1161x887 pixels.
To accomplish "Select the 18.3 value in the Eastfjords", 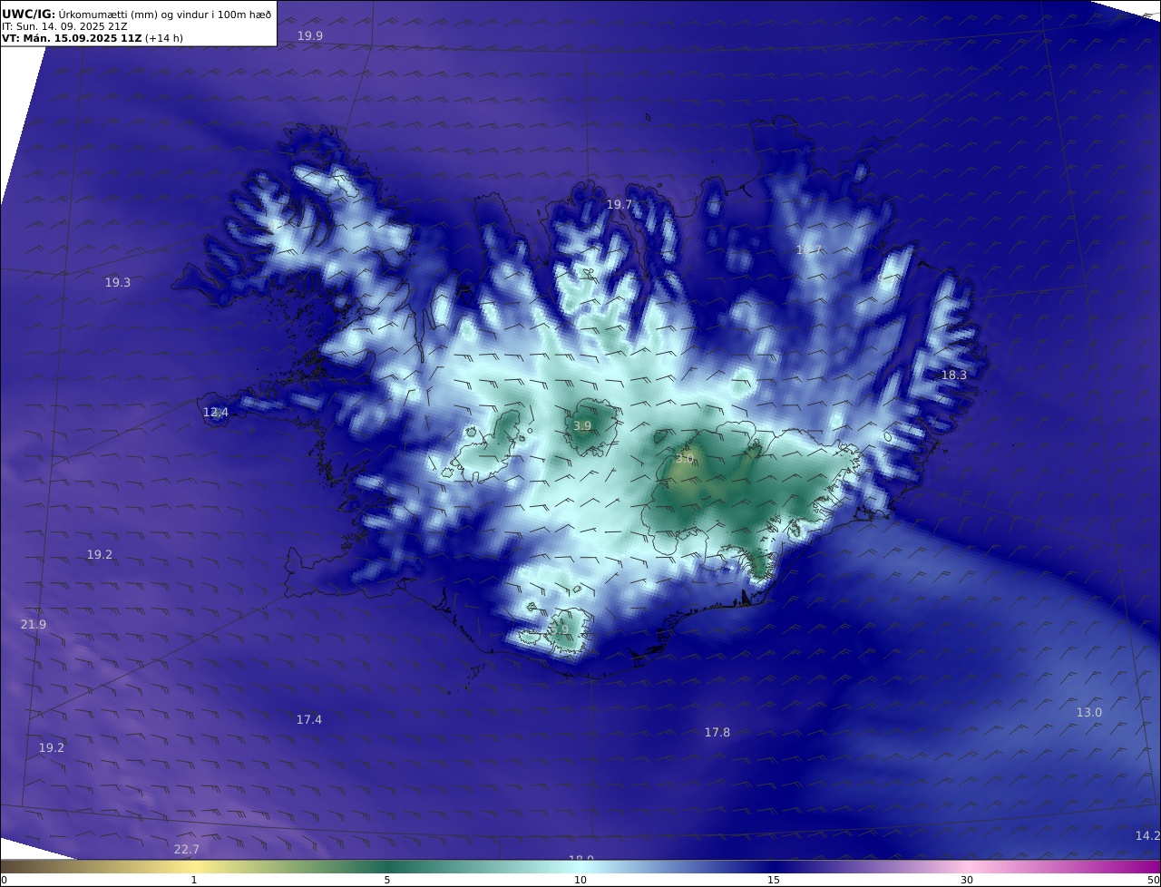I will pyautogui.click(x=953, y=375).
